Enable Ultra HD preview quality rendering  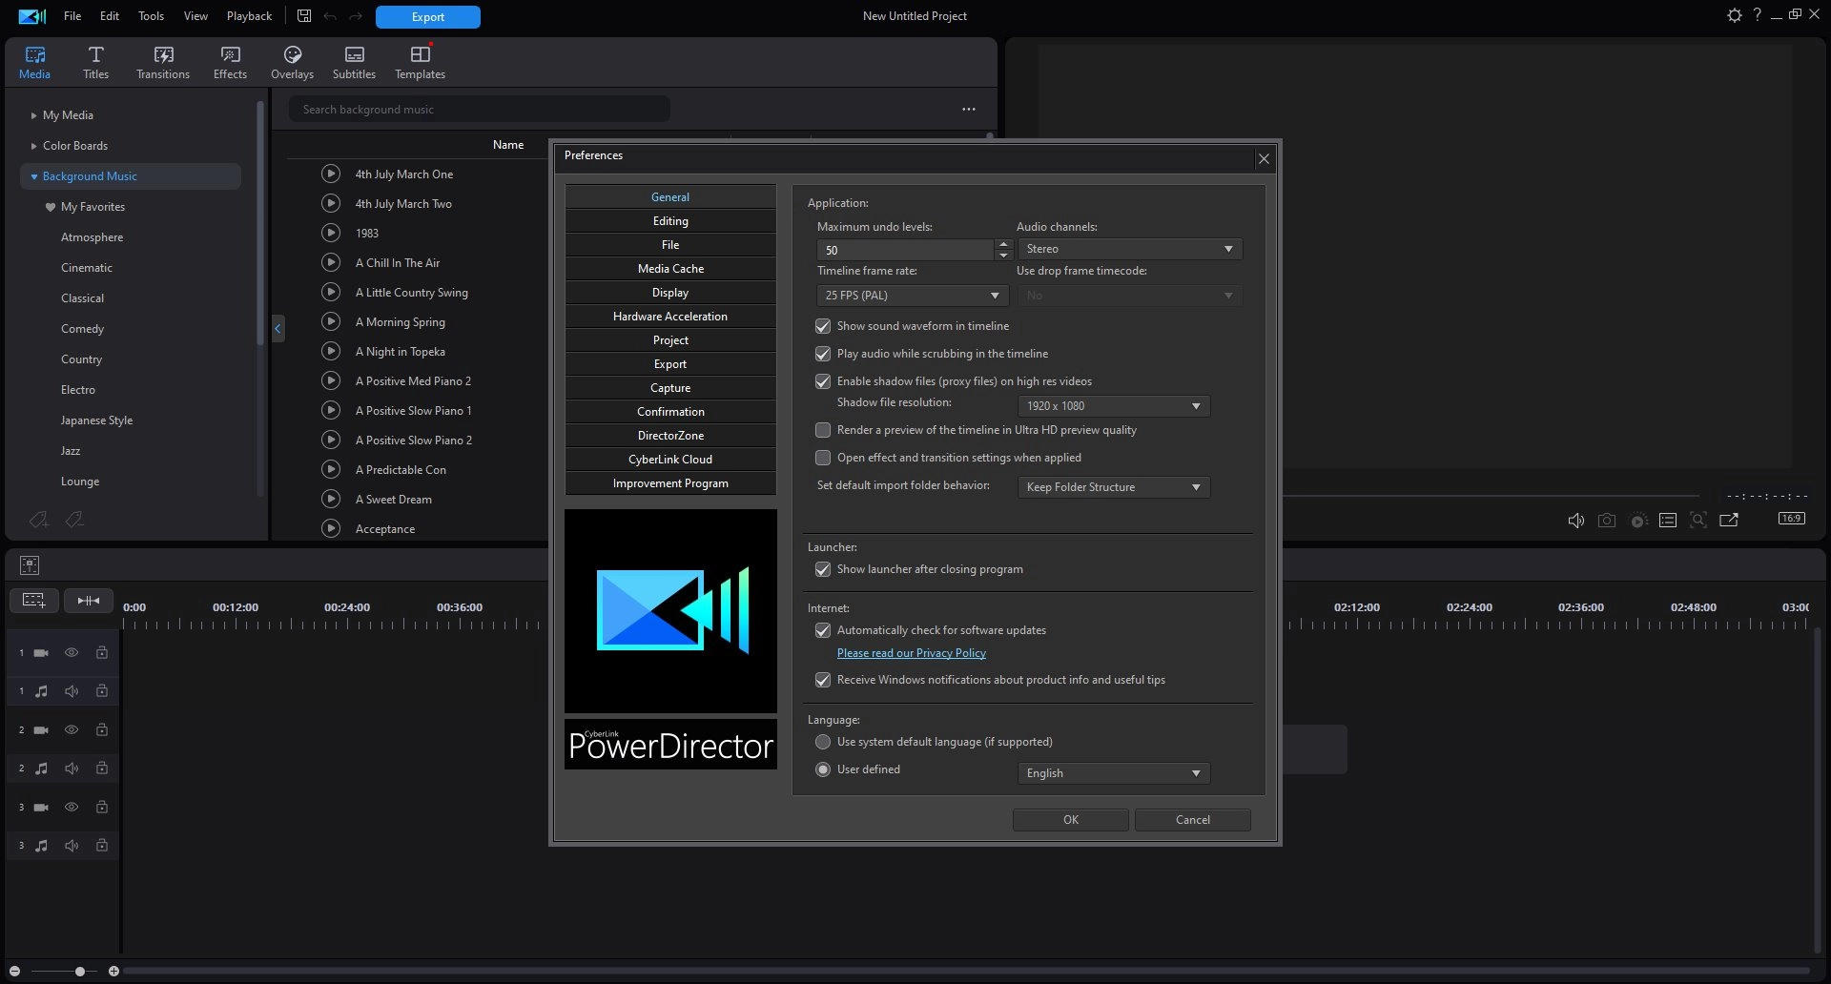point(823,430)
